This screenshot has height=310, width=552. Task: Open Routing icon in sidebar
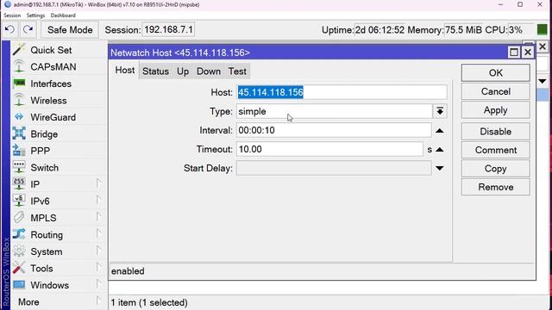tap(19, 234)
